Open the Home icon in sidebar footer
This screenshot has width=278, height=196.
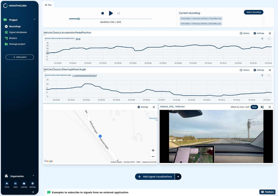point(7,183)
